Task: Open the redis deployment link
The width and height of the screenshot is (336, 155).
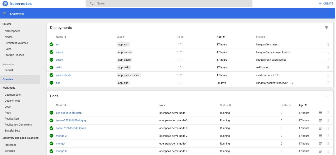Action: click(59, 68)
